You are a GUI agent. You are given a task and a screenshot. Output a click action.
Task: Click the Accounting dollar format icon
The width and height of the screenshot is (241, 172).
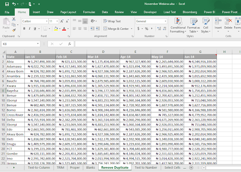pos(138,29)
